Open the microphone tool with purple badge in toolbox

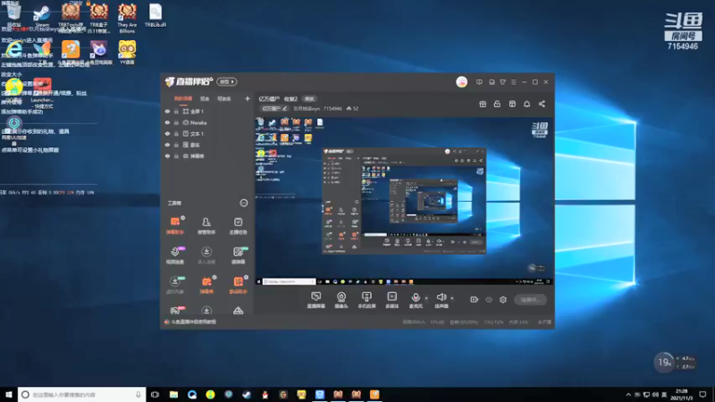tap(174, 255)
